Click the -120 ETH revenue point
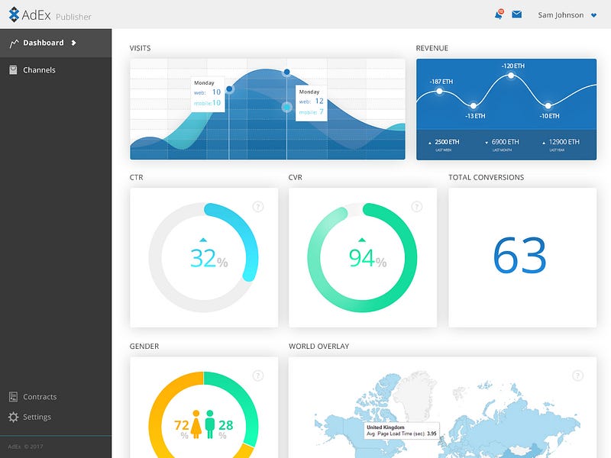The width and height of the screenshot is (611, 458). (x=511, y=75)
